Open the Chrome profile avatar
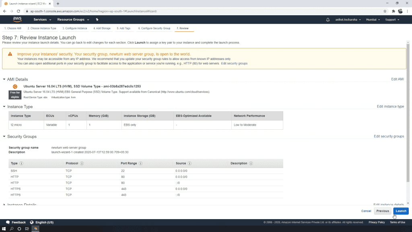The height and width of the screenshot is (232, 412). (x=400, y=11)
